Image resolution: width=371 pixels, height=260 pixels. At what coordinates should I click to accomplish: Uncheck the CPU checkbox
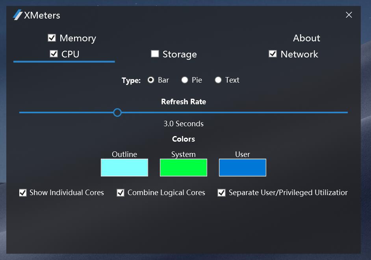point(54,53)
